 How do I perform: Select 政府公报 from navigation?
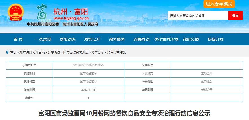click(x=191, y=40)
